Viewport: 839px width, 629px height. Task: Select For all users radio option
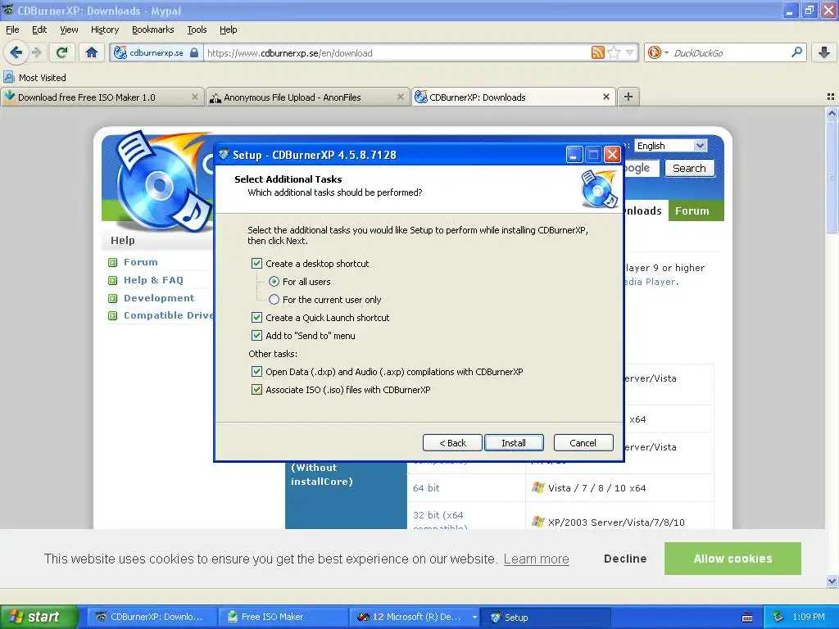274,282
